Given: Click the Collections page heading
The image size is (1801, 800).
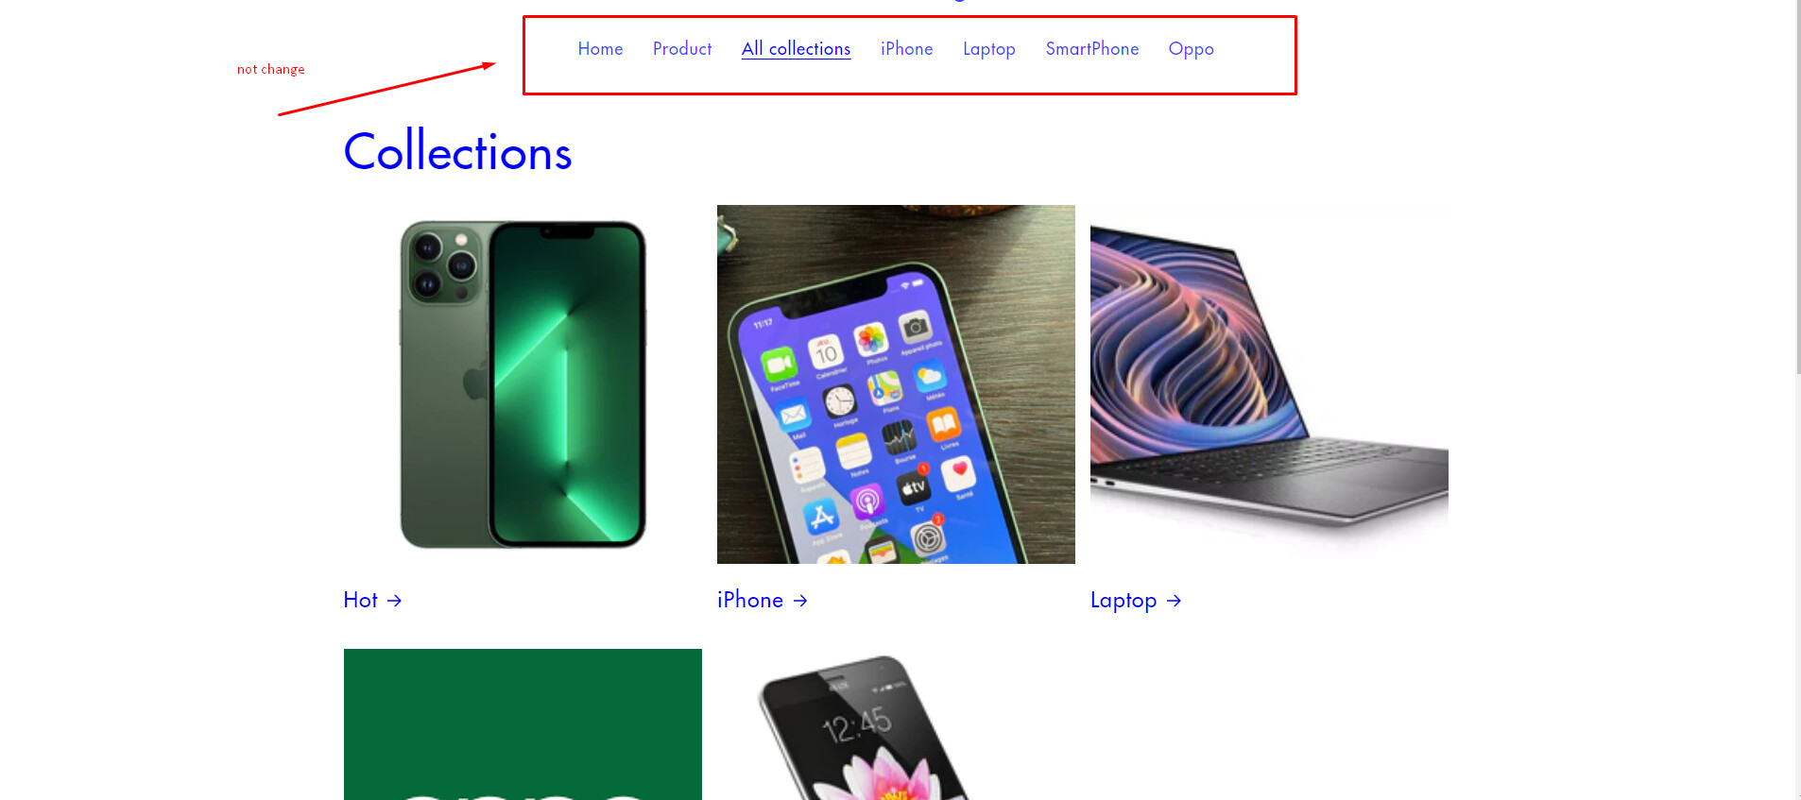Looking at the screenshot, I should (x=457, y=152).
